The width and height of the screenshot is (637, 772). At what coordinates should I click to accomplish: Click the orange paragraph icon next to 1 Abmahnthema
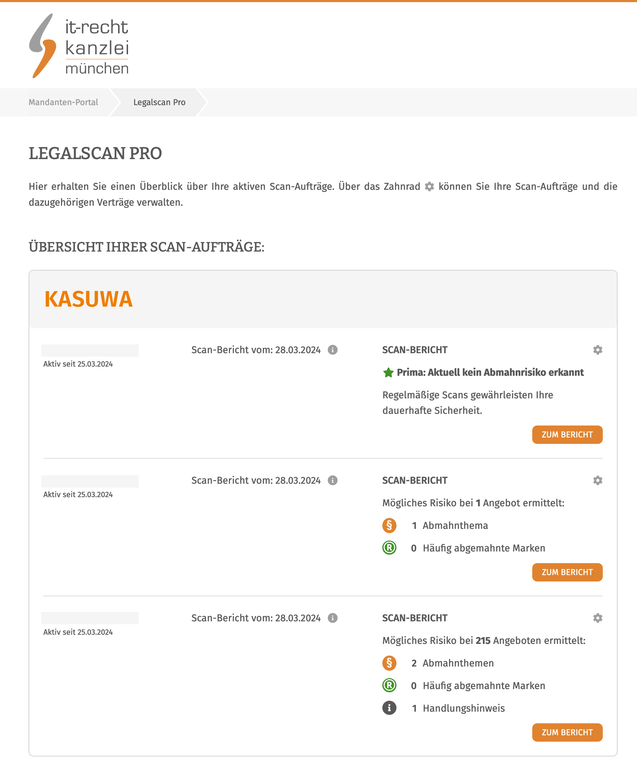(x=389, y=525)
